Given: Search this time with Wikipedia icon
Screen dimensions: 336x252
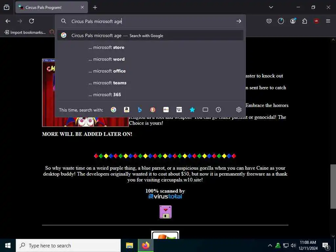Looking at the screenshot, I should [x=179, y=110].
